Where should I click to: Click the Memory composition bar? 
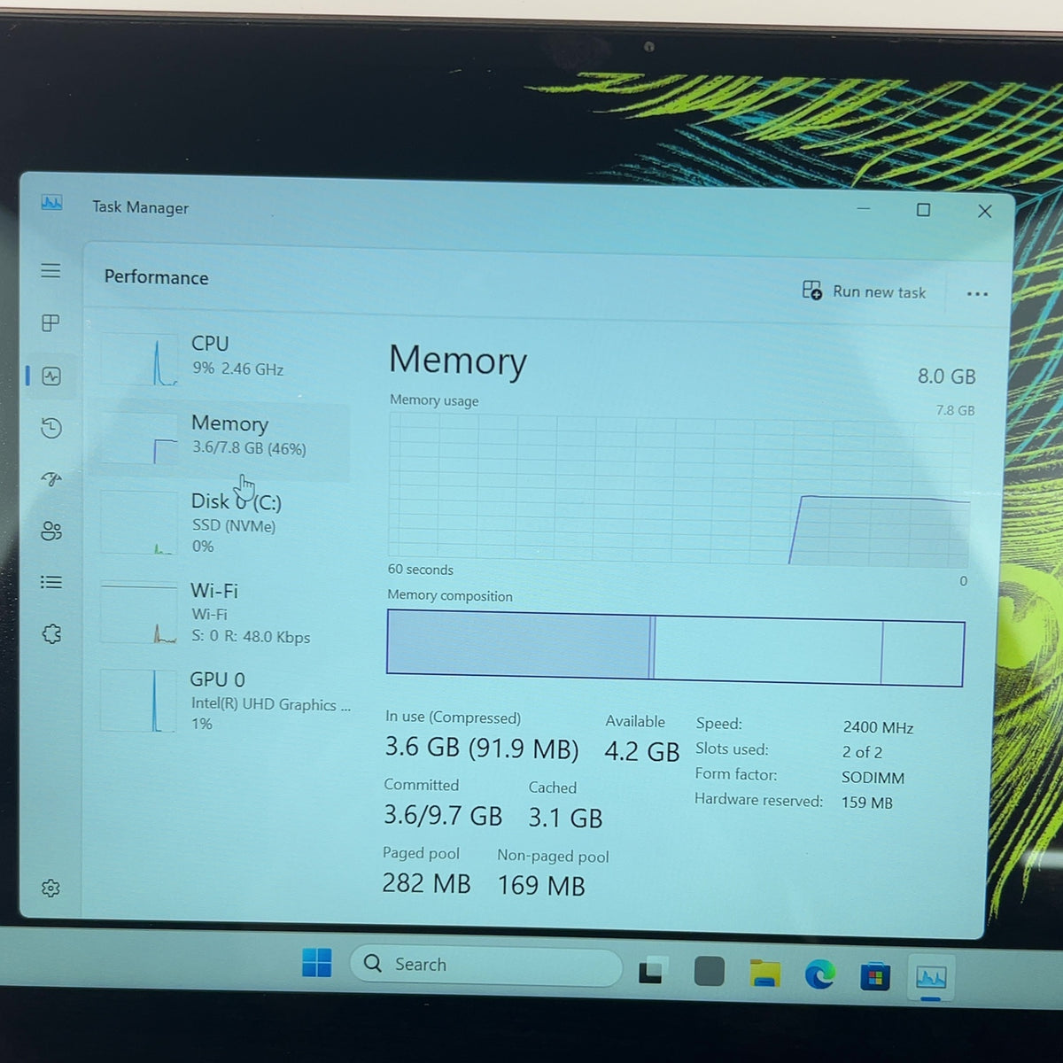(x=675, y=648)
